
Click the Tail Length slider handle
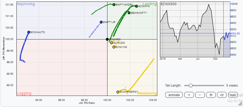[191, 86]
